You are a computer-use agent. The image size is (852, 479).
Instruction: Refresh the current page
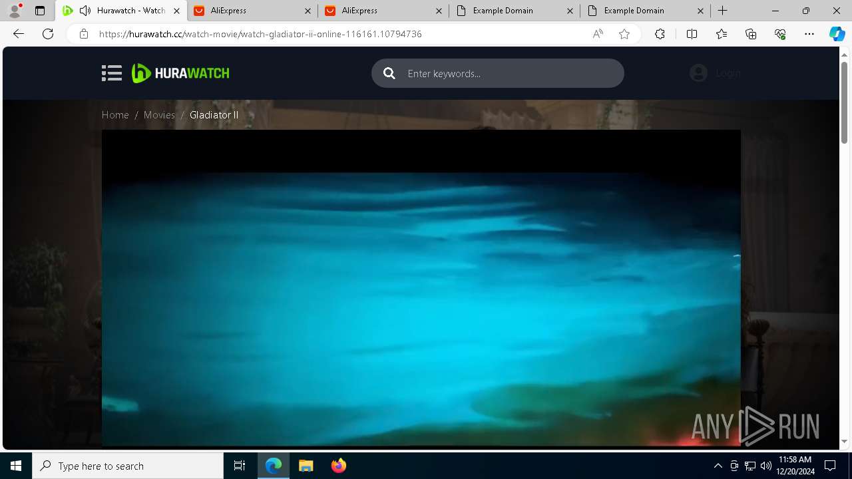(48, 34)
